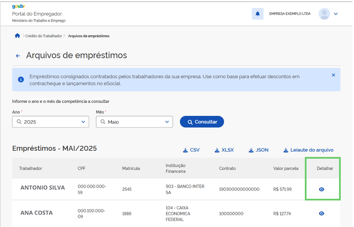Click the CPF column header
Viewport: 354px width, 227px height.
[x=81, y=168]
